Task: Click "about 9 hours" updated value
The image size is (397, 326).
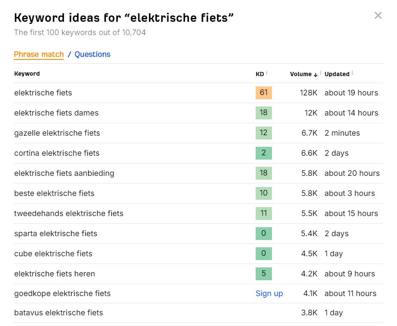Action: click(x=349, y=274)
